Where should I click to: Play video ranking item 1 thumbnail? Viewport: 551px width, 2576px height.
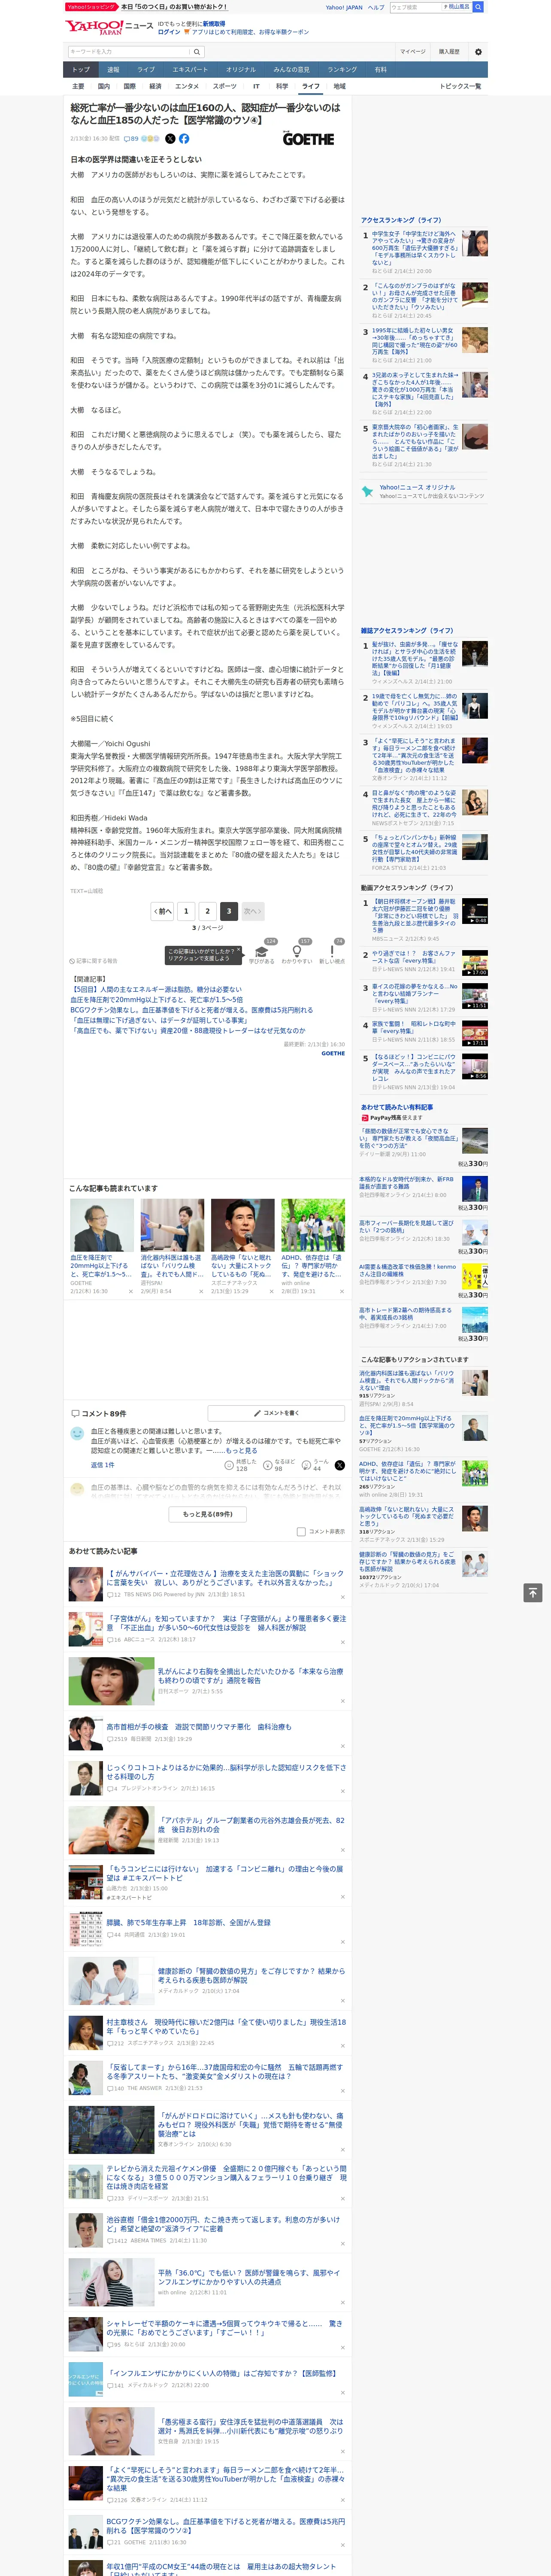pyautogui.click(x=475, y=910)
